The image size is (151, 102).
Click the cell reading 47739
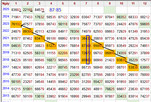point(16,75)
